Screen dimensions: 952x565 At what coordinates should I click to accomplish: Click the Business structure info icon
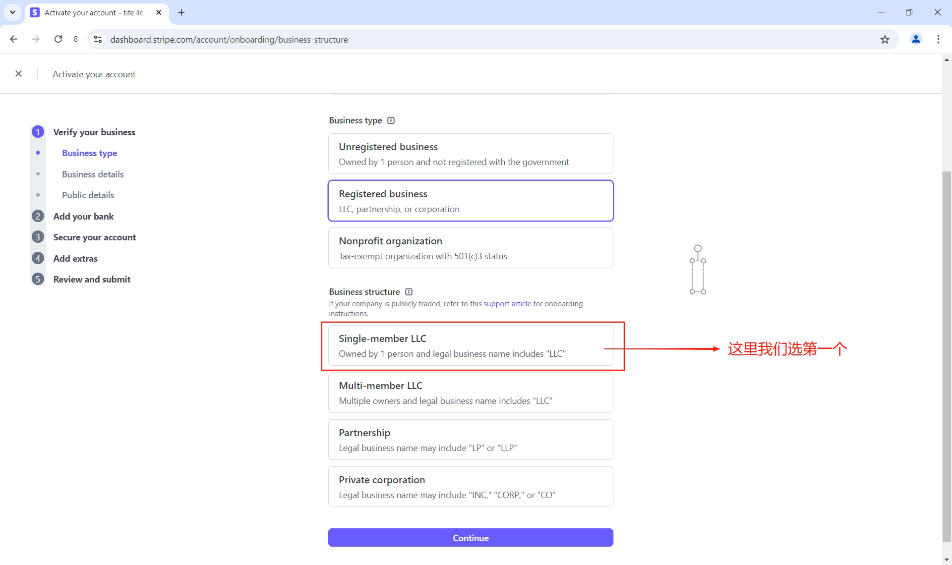(409, 292)
